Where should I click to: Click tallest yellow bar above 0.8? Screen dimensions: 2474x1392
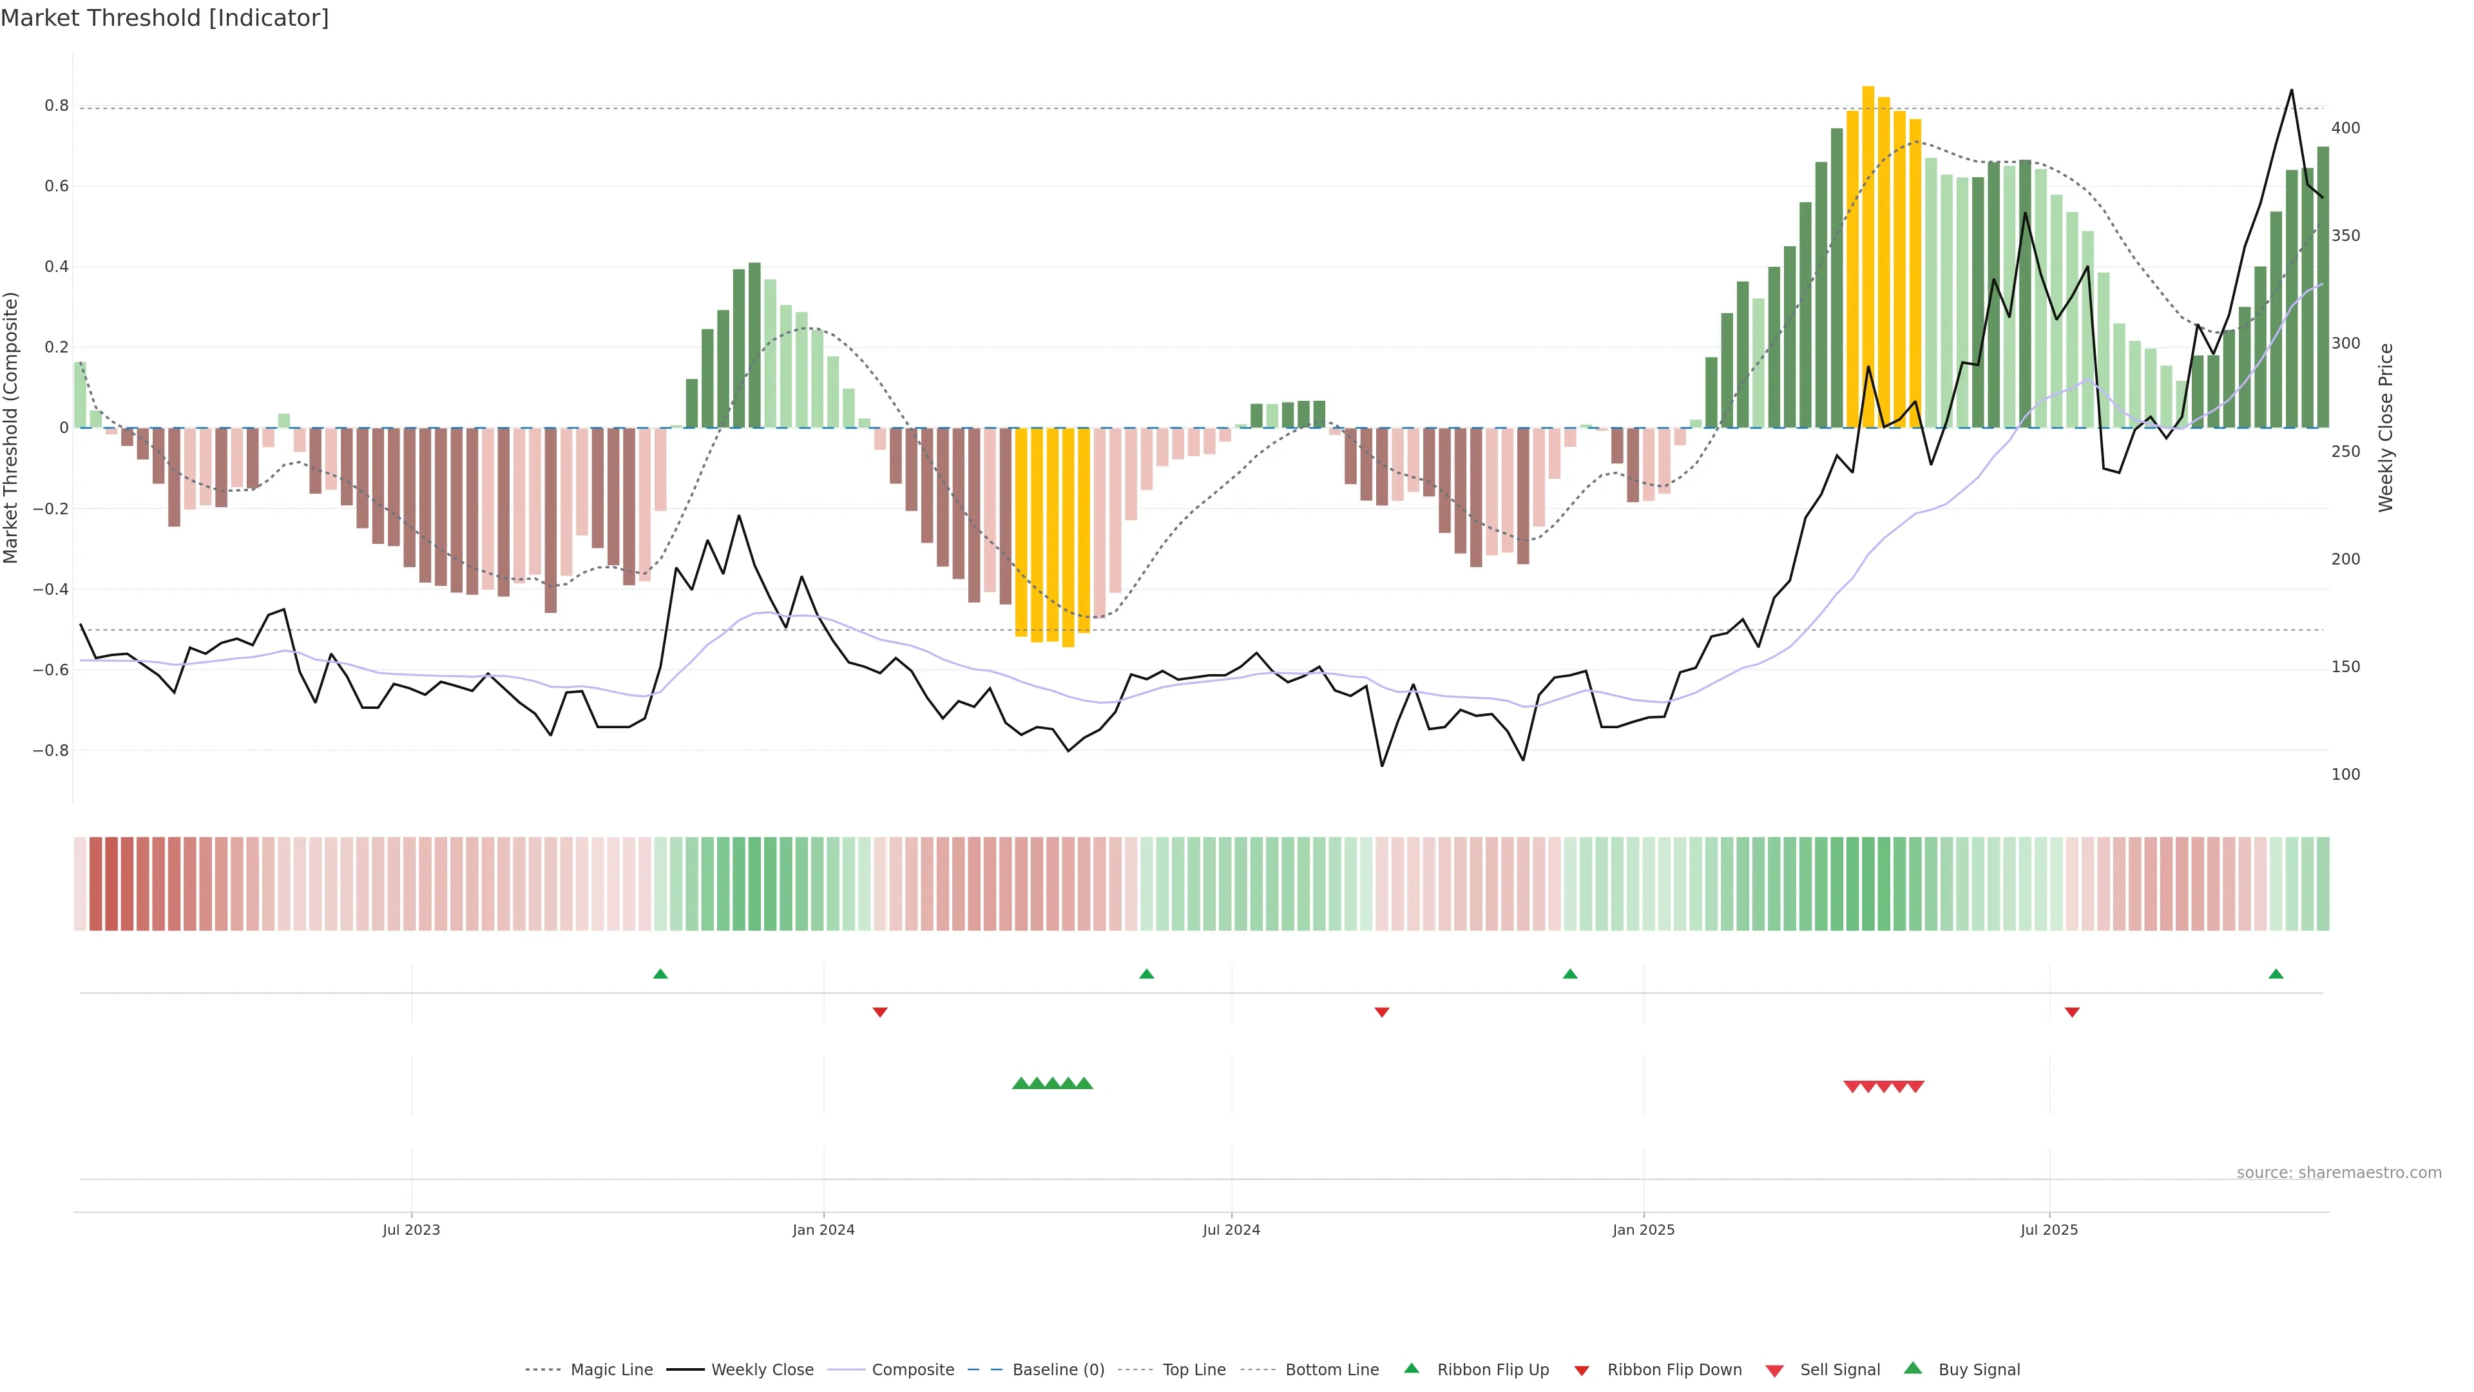pyautogui.click(x=1868, y=258)
